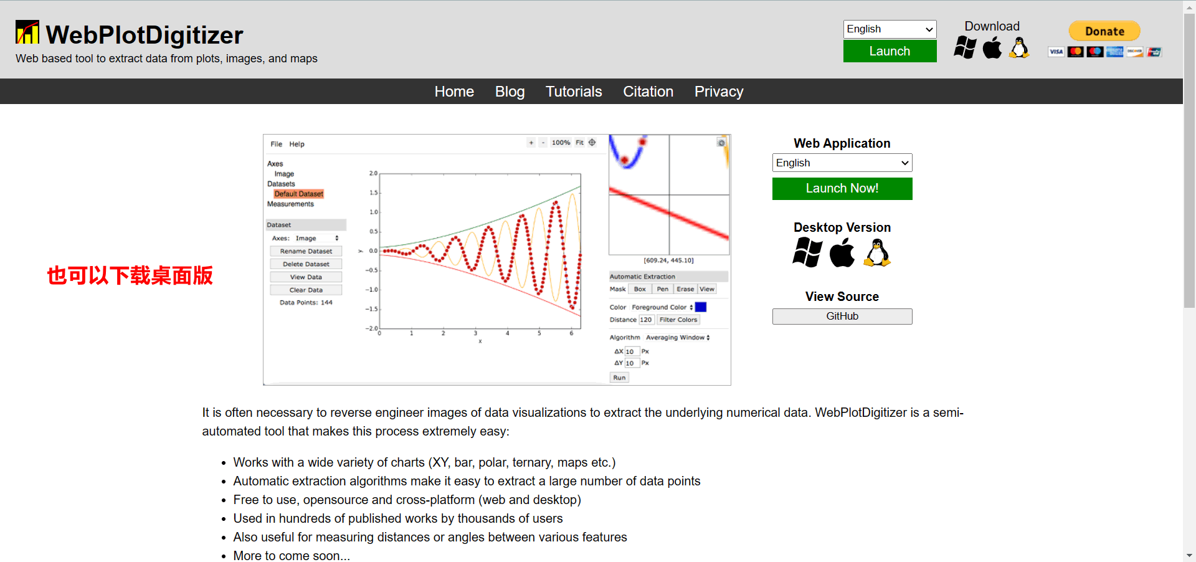This screenshot has height=562, width=1196.
Task: Click the Download heading link
Action: [x=992, y=26]
